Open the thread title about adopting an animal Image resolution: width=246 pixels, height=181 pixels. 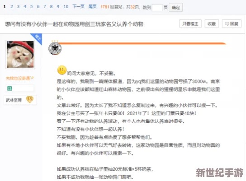click(74, 24)
